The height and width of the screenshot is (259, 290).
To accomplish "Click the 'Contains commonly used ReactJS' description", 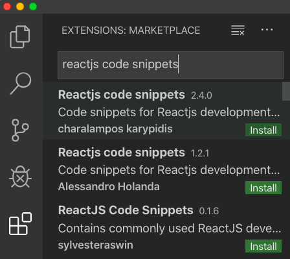I will [170, 228].
